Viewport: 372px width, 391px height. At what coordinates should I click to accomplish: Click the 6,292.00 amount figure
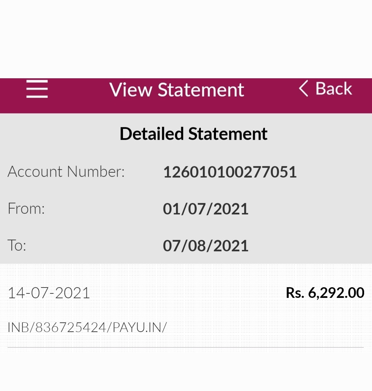click(x=336, y=293)
